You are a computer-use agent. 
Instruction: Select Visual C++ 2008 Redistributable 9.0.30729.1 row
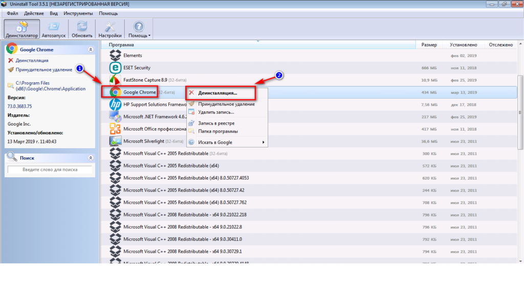tap(309, 252)
